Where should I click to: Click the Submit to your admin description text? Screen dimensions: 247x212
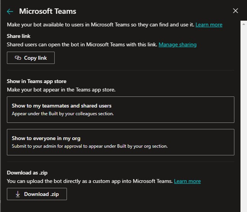point(90,146)
